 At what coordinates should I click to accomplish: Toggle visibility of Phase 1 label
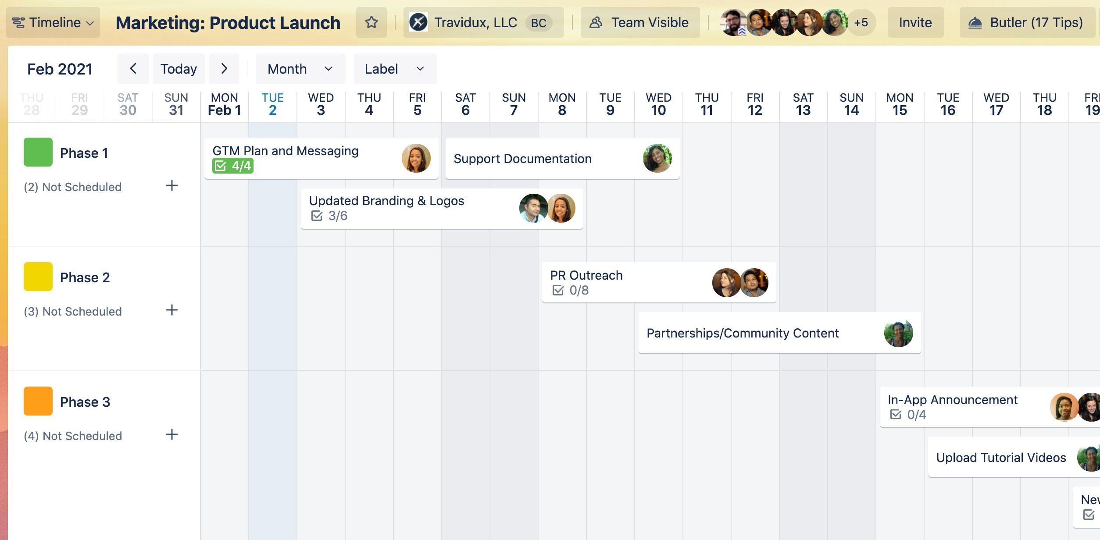37,152
